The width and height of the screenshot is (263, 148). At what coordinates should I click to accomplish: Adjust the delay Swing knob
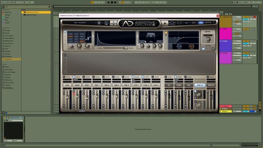pos(79,46)
